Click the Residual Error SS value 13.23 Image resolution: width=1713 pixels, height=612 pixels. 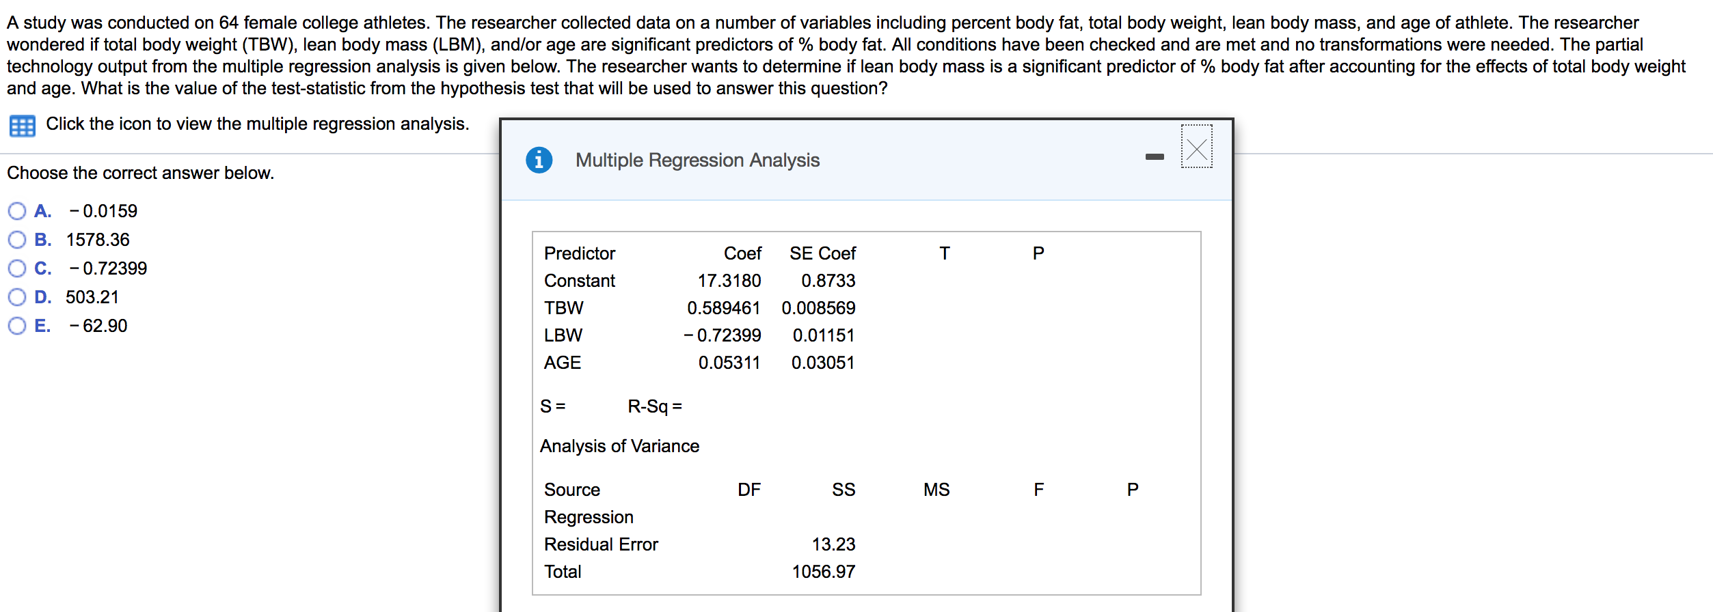tap(833, 544)
